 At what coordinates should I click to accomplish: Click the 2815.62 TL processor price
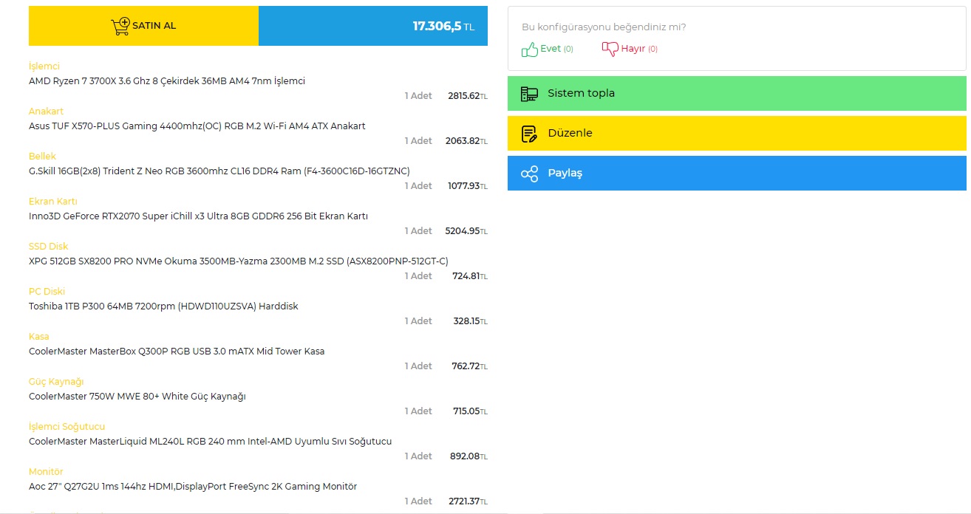coord(468,96)
